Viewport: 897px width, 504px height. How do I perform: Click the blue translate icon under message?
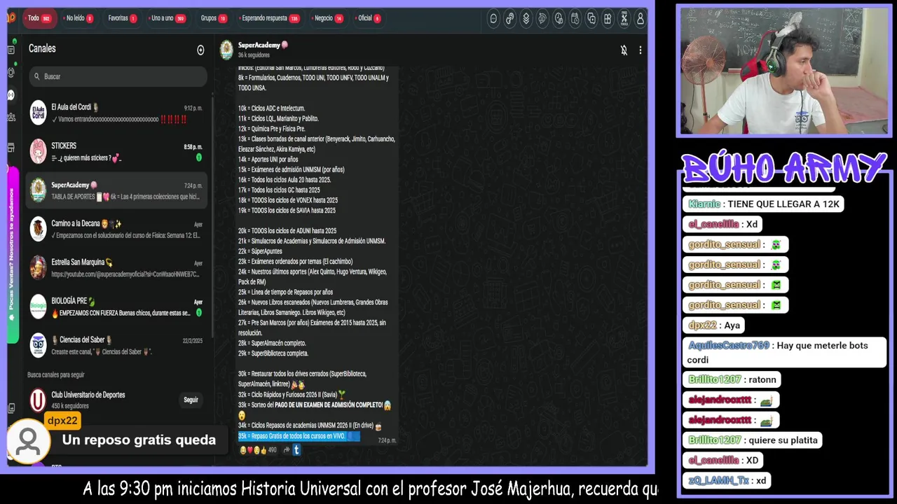click(x=296, y=450)
